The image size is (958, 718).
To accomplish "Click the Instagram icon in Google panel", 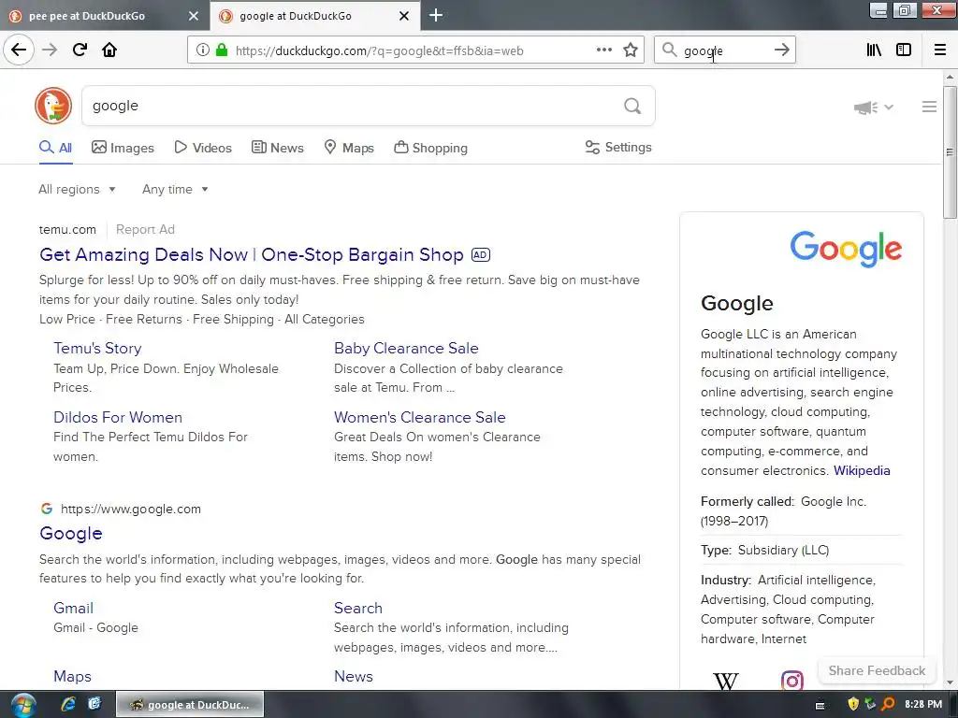I will pos(791,681).
